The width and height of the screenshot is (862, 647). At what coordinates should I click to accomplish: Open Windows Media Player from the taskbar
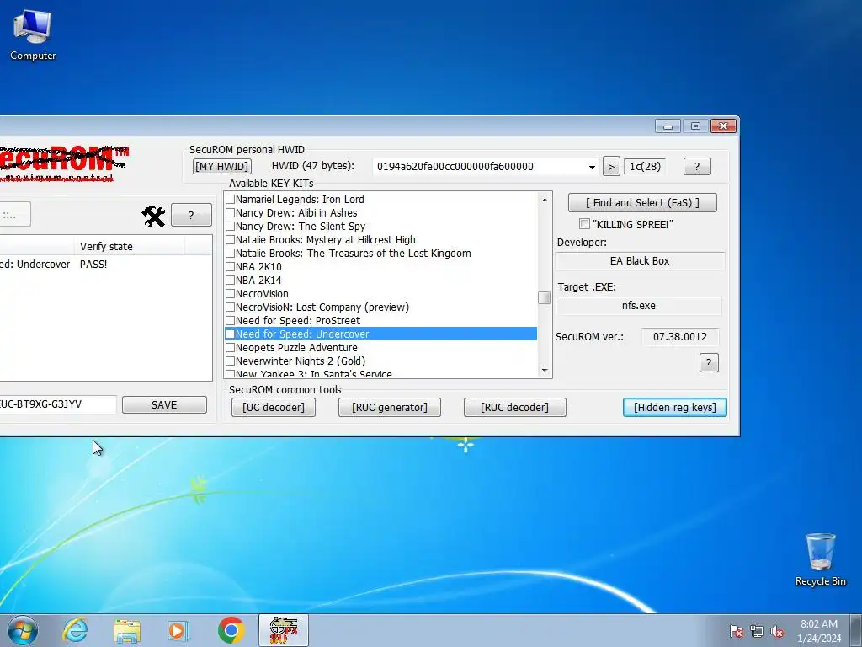(178, 630)
